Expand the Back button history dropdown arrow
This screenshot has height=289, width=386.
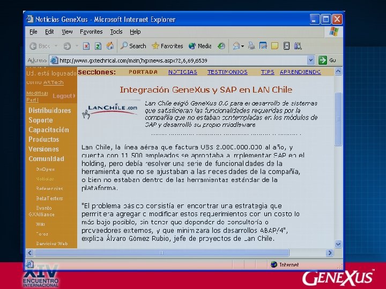[56, 46]
